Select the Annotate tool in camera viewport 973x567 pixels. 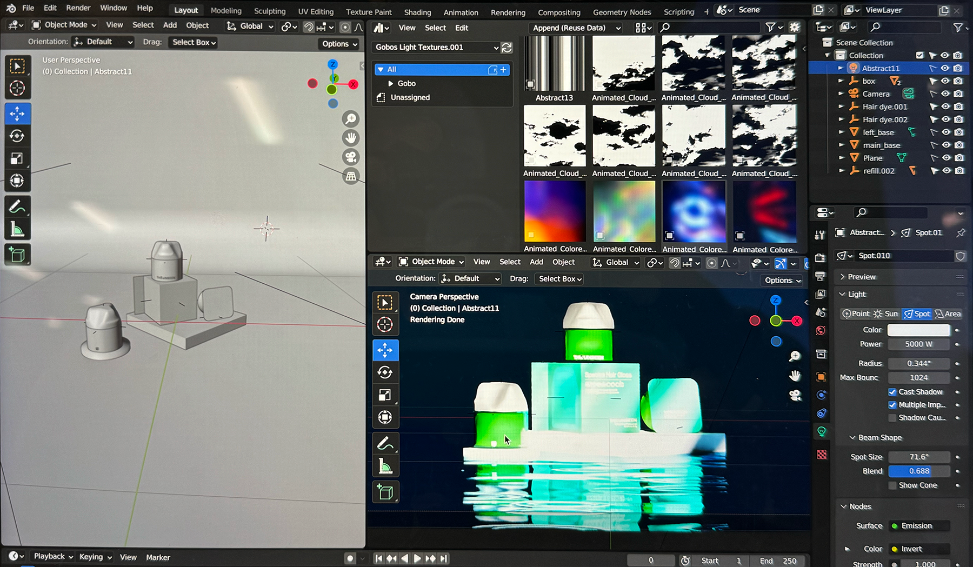385,443
